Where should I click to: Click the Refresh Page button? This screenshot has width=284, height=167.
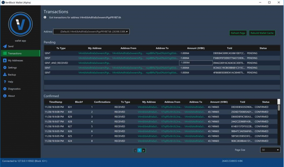(238, 33)
